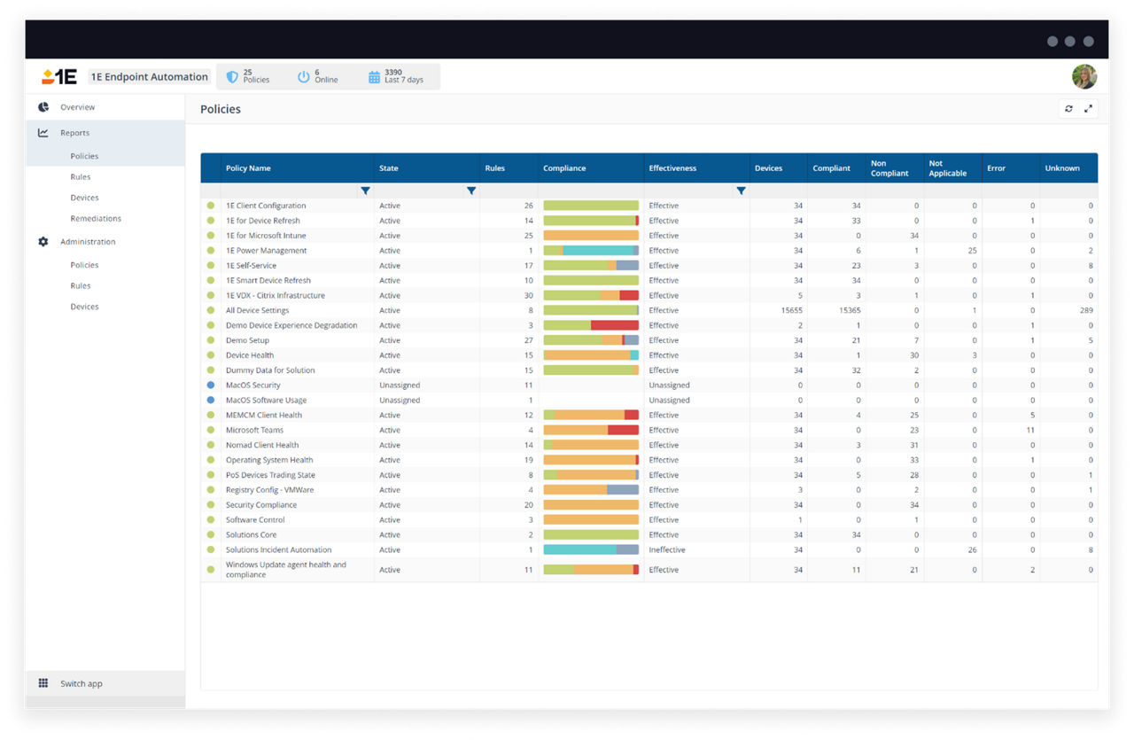Open PoS Devices Trading State policy

point(270,475)
